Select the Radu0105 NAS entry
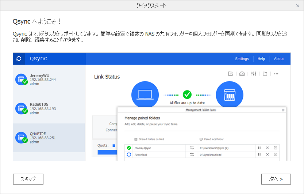 coord(49,109)
